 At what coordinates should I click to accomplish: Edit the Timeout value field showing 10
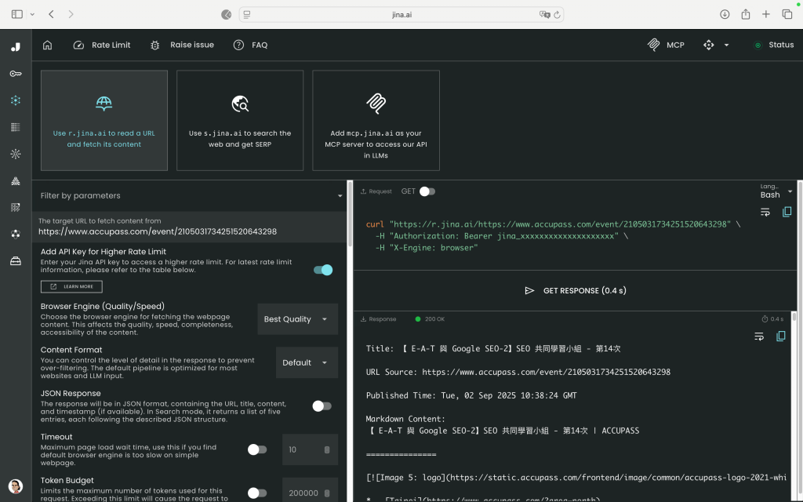[x=310, y=449]
